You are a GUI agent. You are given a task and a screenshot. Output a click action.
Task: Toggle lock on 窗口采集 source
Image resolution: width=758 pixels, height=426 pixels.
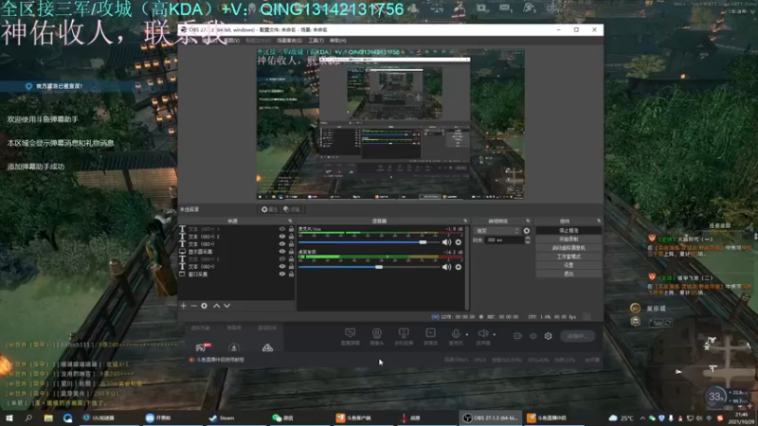tap(291, 274)
